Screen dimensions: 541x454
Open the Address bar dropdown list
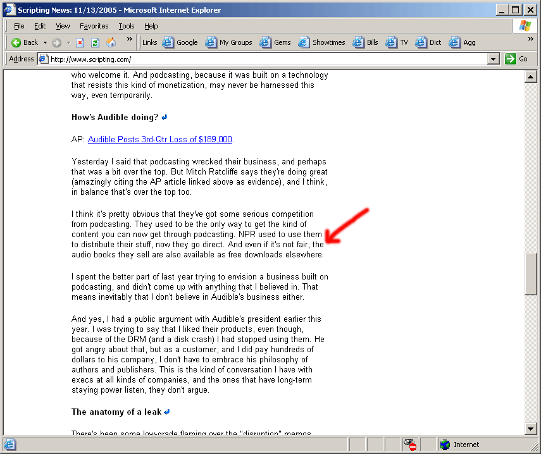(x=494, y=59)
